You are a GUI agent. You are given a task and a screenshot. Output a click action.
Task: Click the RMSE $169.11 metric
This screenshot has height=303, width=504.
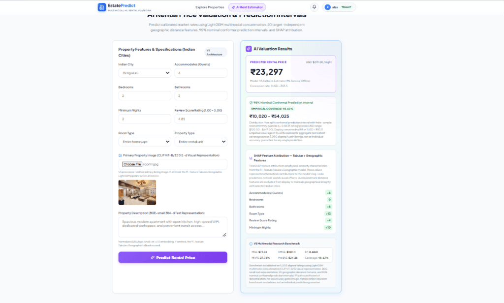coord(287,252)
